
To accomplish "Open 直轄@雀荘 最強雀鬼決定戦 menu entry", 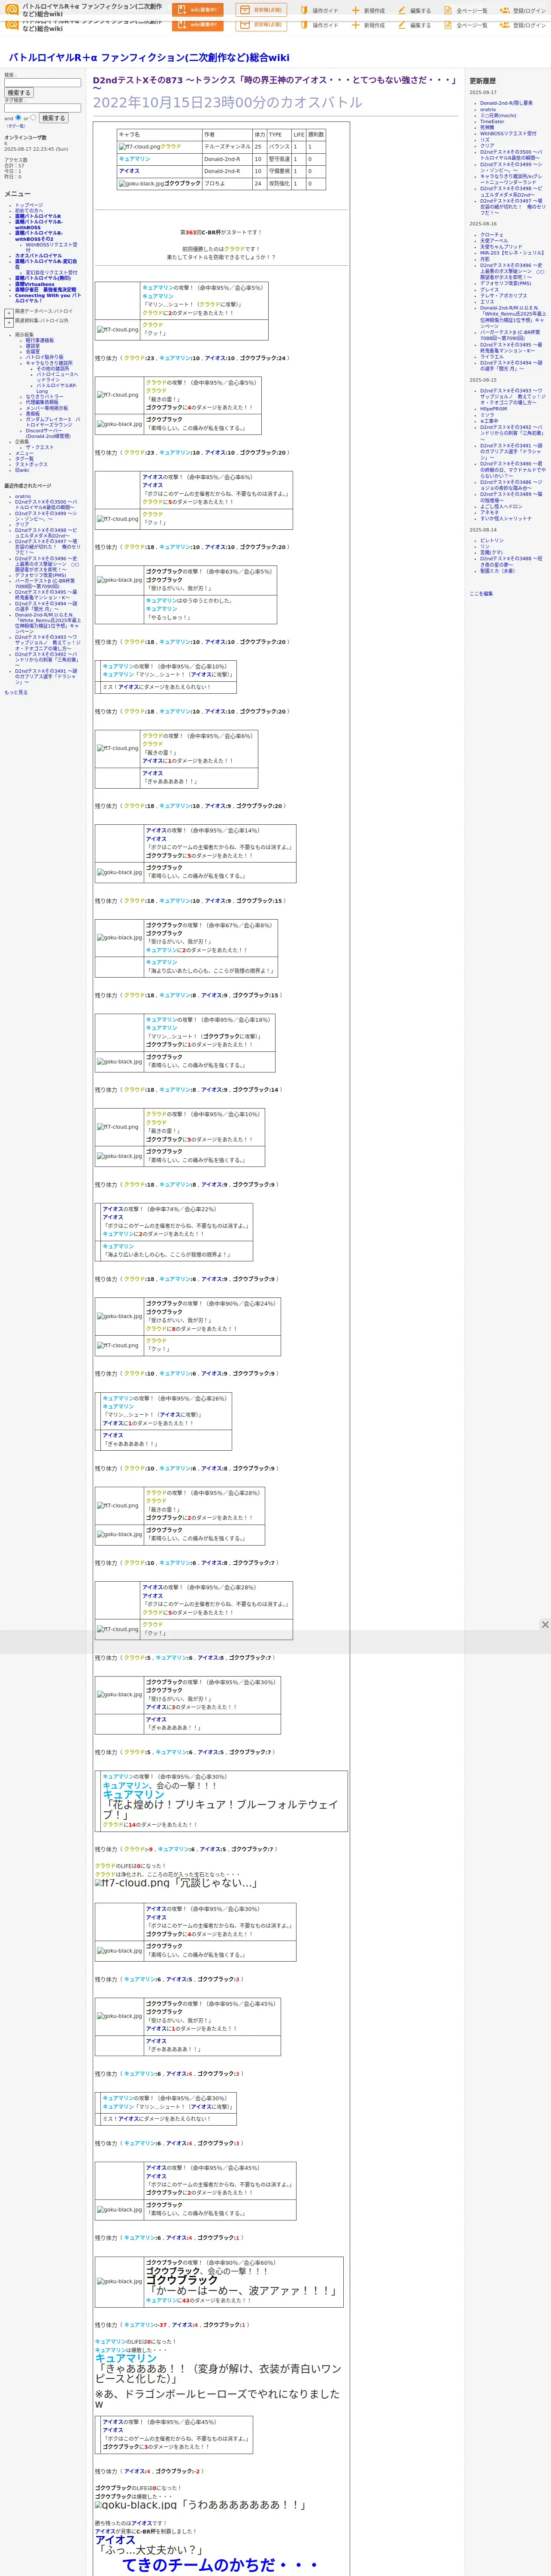I will (45, 290).
